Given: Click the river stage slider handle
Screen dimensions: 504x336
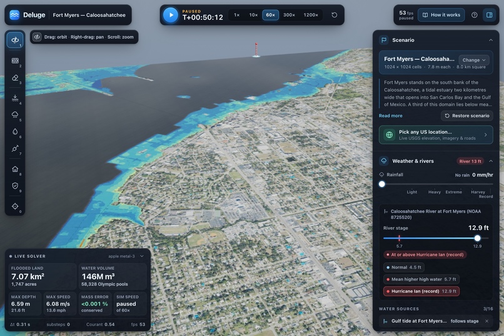Looking at the screenshot, I should (477, 238).
